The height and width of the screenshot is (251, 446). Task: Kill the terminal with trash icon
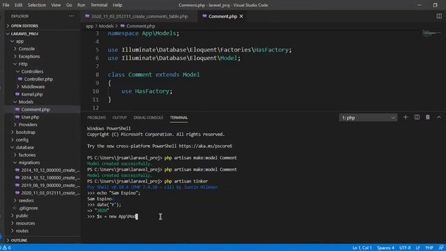[427, 117]
